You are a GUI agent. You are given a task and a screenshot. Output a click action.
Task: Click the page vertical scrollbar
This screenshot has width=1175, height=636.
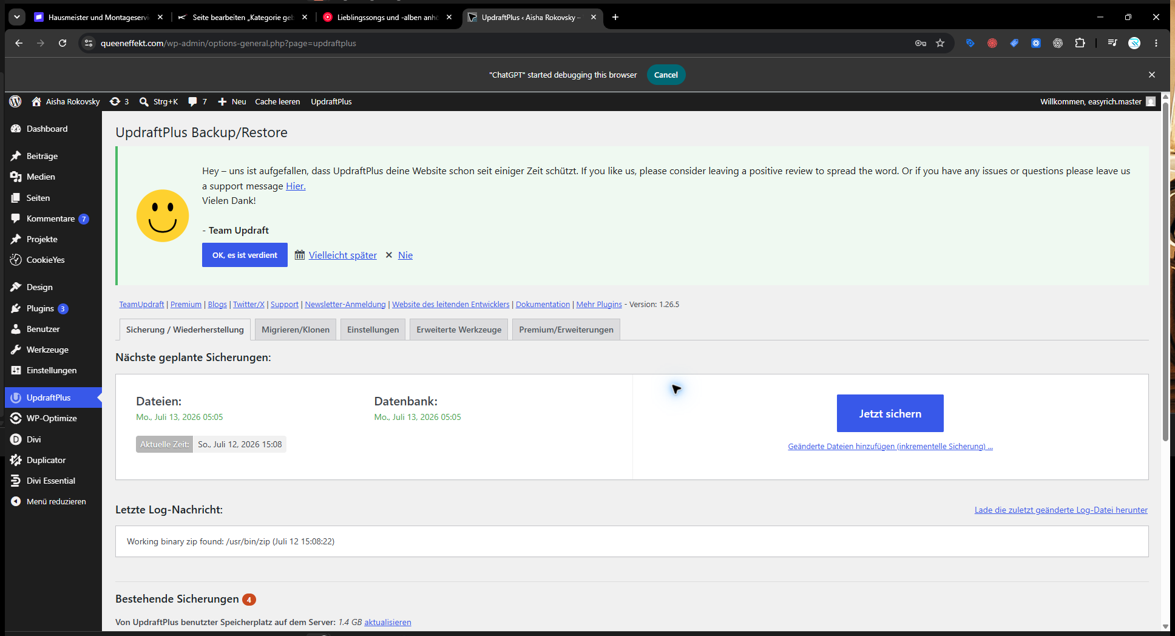pyautogui.click(x=1165, y=273)
